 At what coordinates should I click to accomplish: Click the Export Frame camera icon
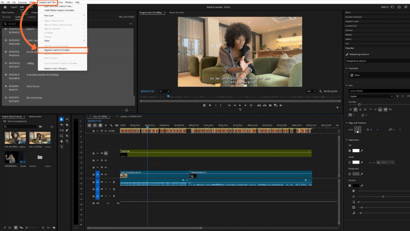point(270,105)
